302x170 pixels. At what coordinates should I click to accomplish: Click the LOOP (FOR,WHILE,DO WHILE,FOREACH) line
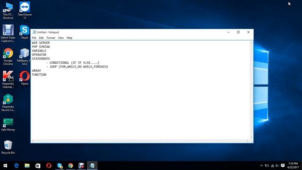(77, 67)
